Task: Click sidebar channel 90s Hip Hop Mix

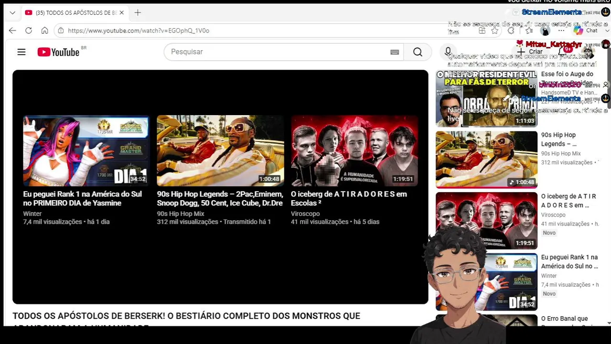Action: [560, 153]
